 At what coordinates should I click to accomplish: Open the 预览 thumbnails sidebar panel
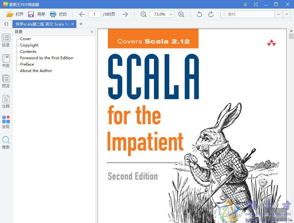[x=6, y=81]
